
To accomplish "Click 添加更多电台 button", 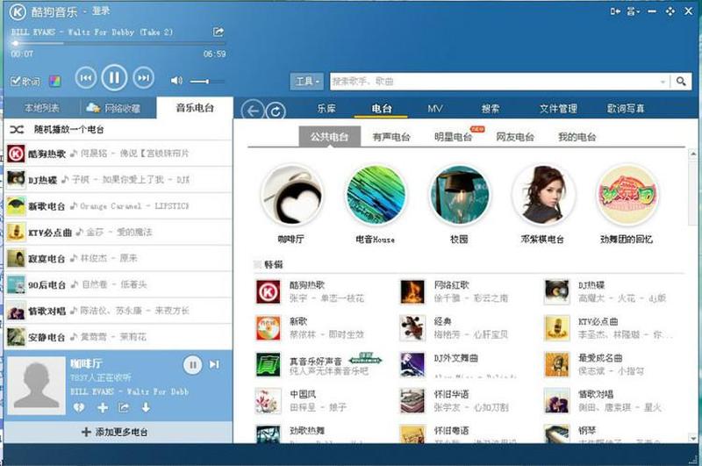I will point(118,432).
